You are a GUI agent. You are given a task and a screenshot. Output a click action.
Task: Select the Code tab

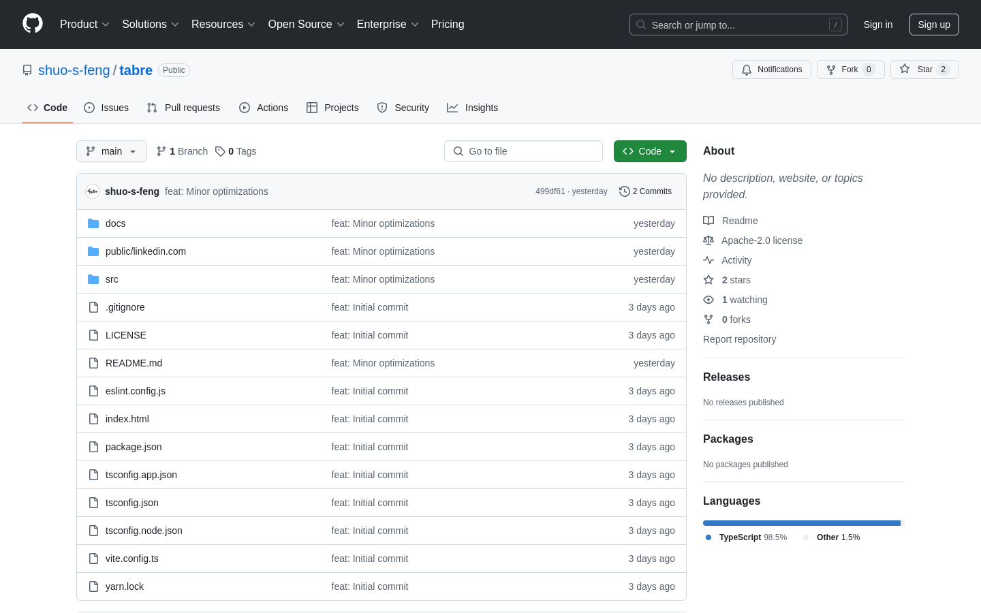coord(48,108)
